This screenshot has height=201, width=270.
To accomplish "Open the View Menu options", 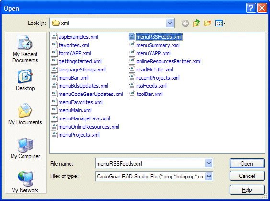I will click(221, 23).
